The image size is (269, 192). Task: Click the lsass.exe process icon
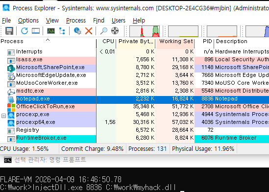[11, 61]
